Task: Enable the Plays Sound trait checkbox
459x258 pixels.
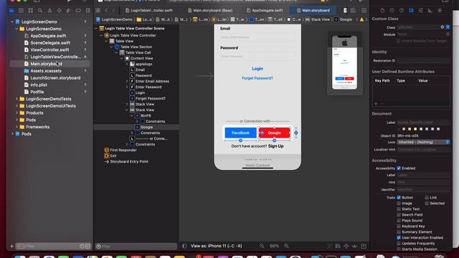Action: pos(399,220)
